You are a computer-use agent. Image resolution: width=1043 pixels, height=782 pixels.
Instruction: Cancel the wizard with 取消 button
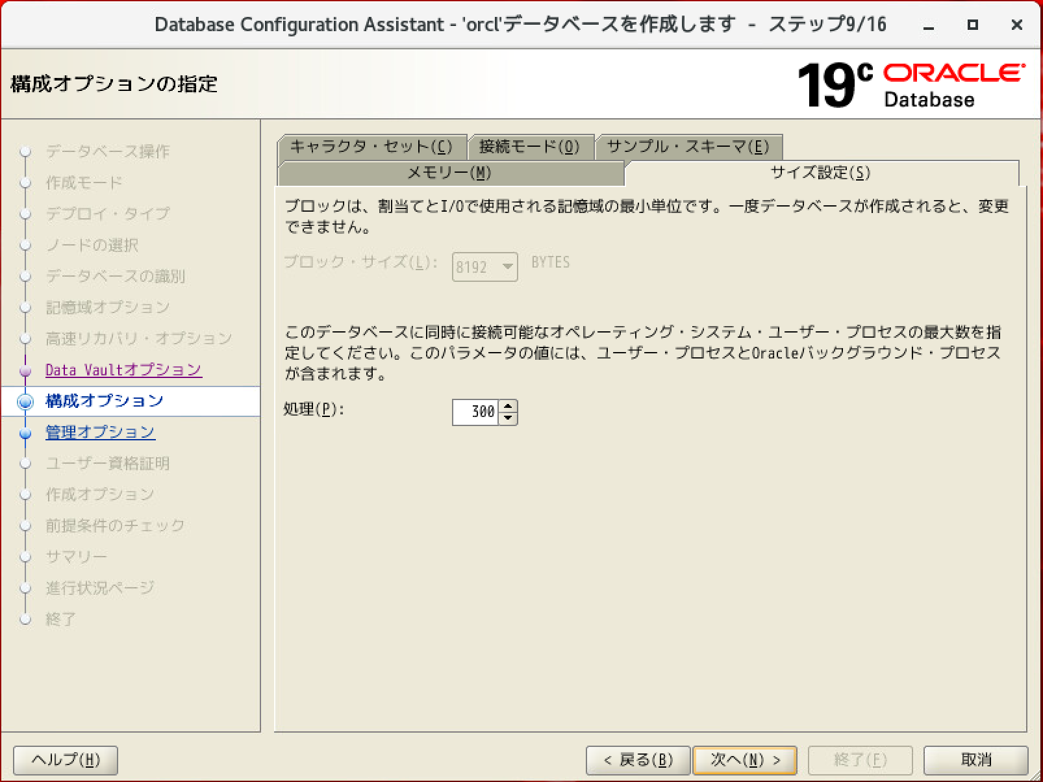point(976,760)
